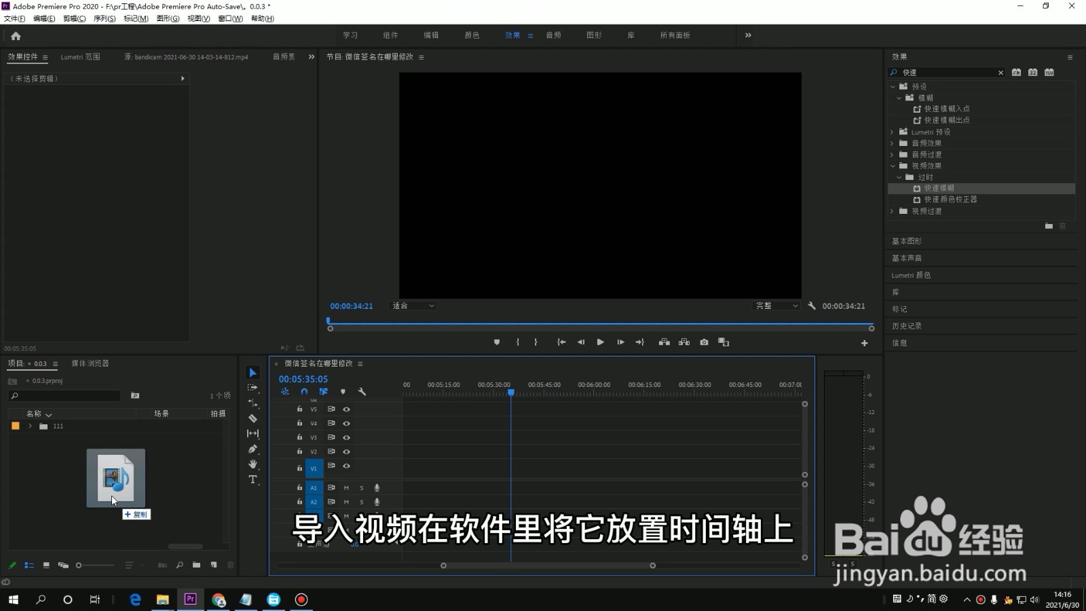Step forward one frame

(x=620, y=342)
